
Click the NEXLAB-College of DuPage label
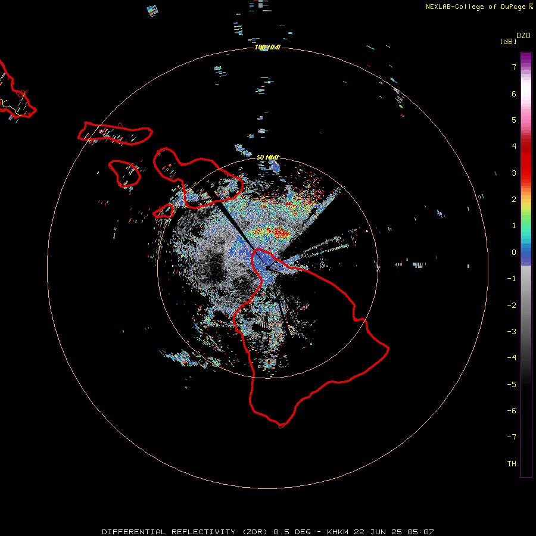click(x=479, y=7)
